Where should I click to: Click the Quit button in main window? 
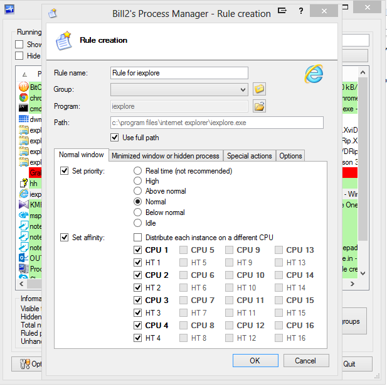coord(356,364)
